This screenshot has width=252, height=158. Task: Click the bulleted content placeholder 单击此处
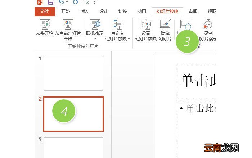[x=196, y=130]
